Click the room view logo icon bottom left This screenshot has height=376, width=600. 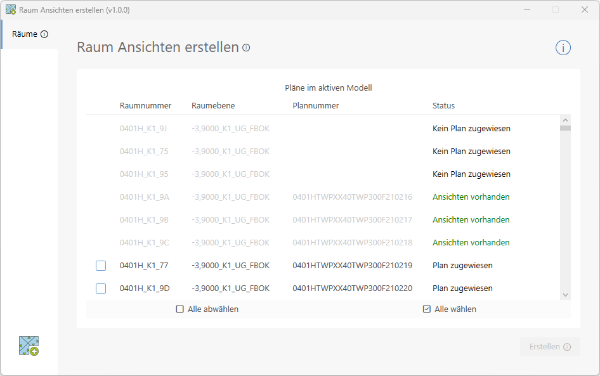(29, 346)
